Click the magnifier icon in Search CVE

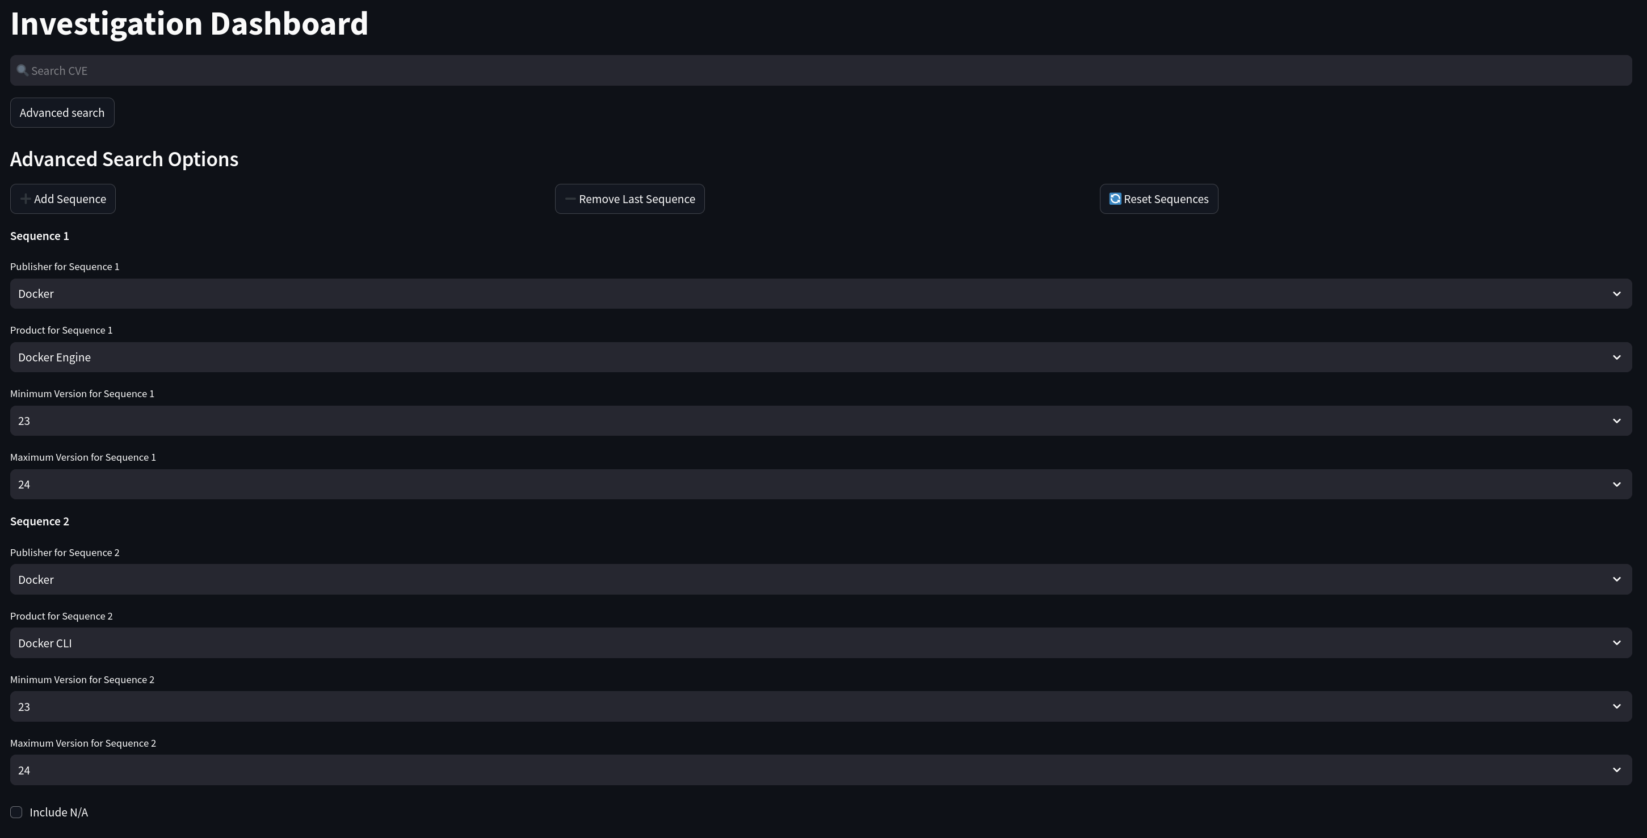(22, 70)
